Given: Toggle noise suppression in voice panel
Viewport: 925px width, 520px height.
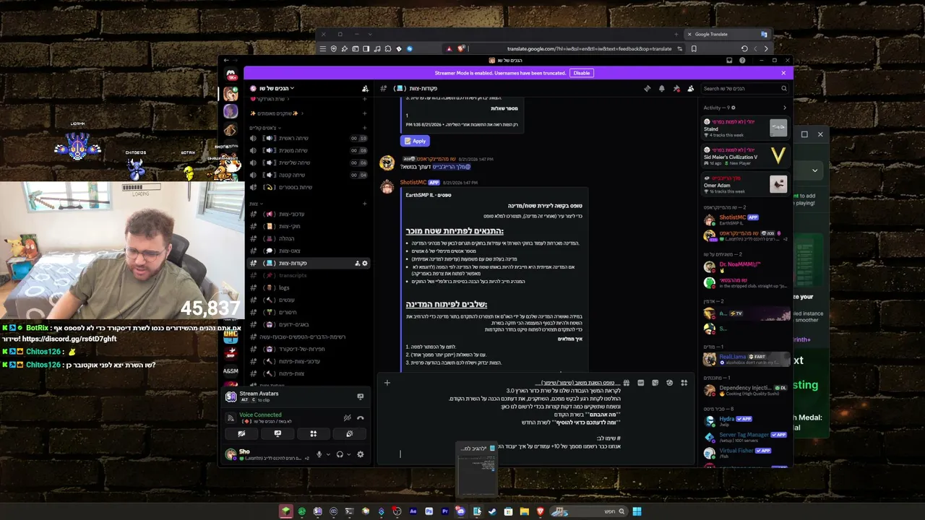Looking at the screenshot, I should pos(347,417).
